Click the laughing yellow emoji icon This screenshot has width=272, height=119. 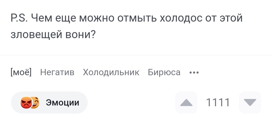tap(35, 102)
